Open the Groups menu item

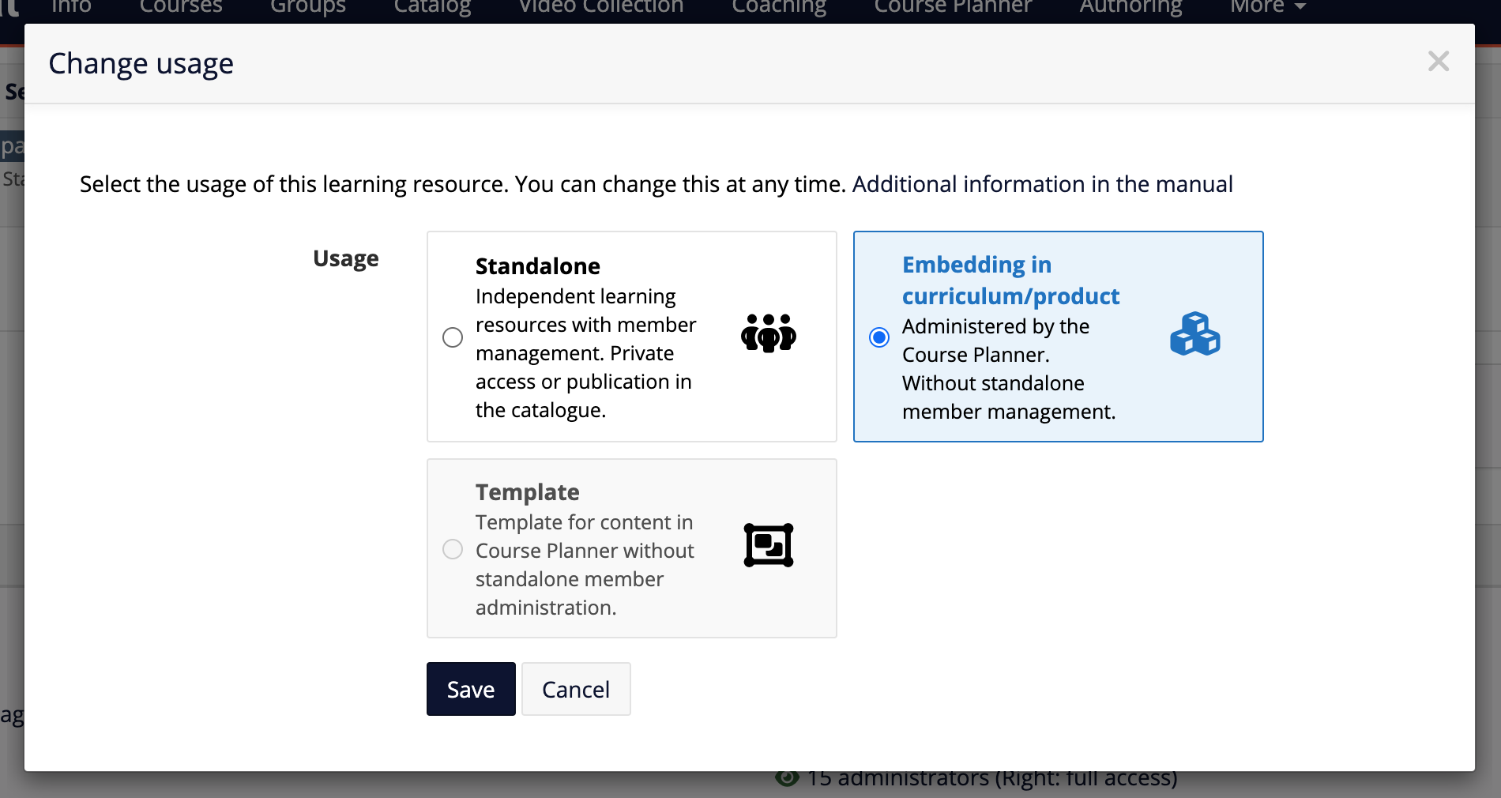307,6
